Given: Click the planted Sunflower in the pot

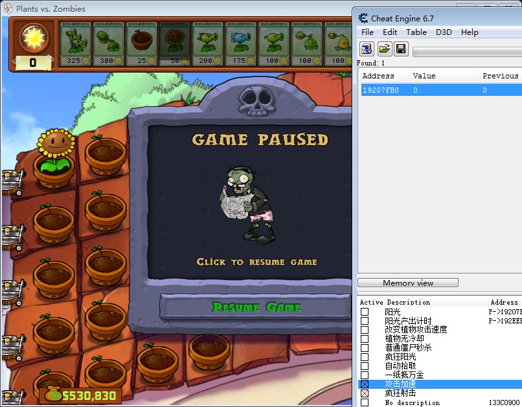Looking at the screenshot, I should (56, 150).
